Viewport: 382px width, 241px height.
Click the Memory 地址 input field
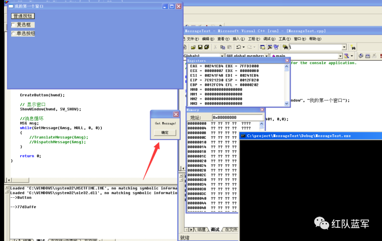[x=237, y=117]
